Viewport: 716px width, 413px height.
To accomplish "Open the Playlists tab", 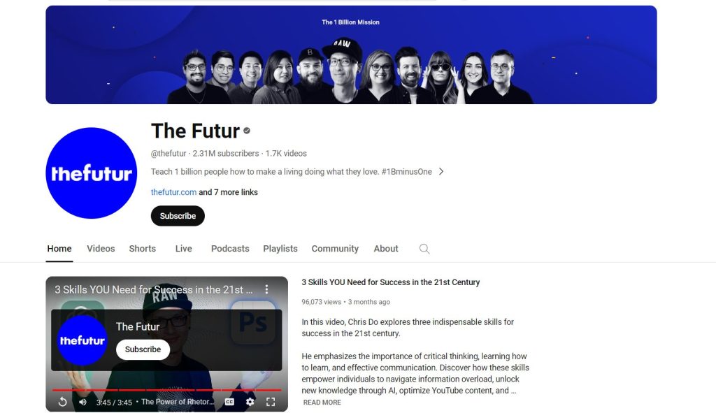I will [280, 249].
